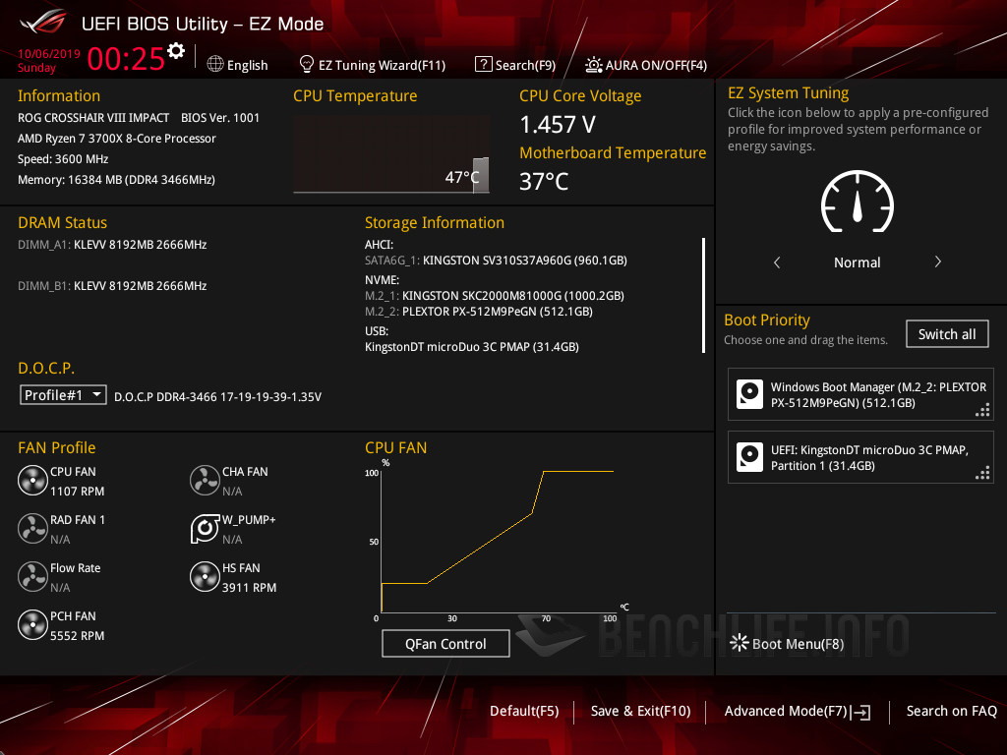
Task: Select previous EZ System Tuning profile arrow
Action: 777,261
